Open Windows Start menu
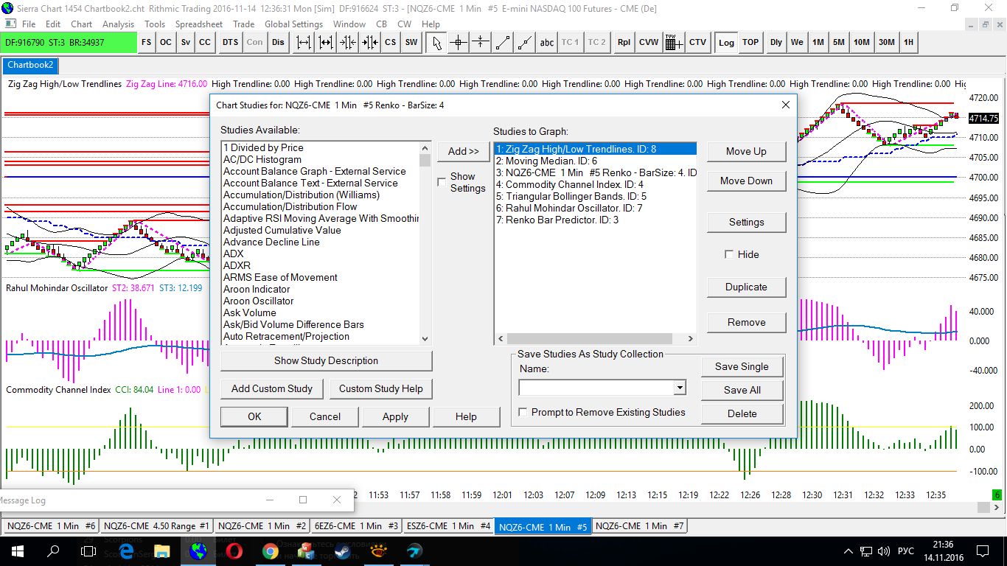The width and height of the screenshot is (1007, 566). click(x=18, y=551)
